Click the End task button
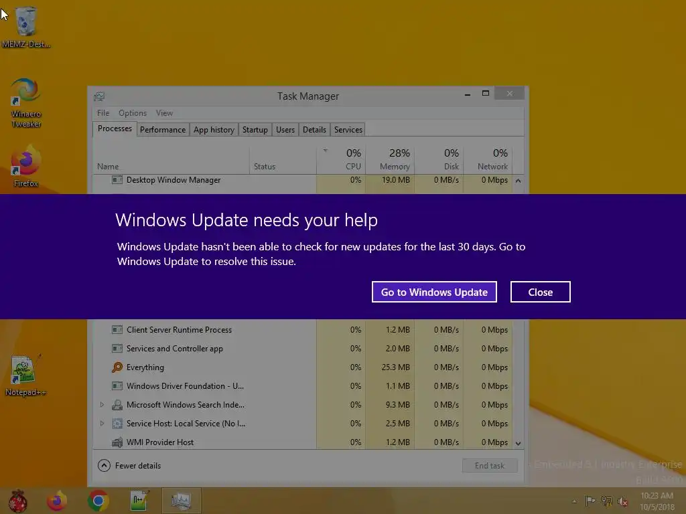The height and width of the screenshot is (514, 686). coord(490,466)
